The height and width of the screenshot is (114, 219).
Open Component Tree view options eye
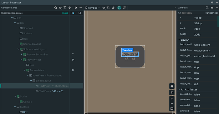point(60,8)
